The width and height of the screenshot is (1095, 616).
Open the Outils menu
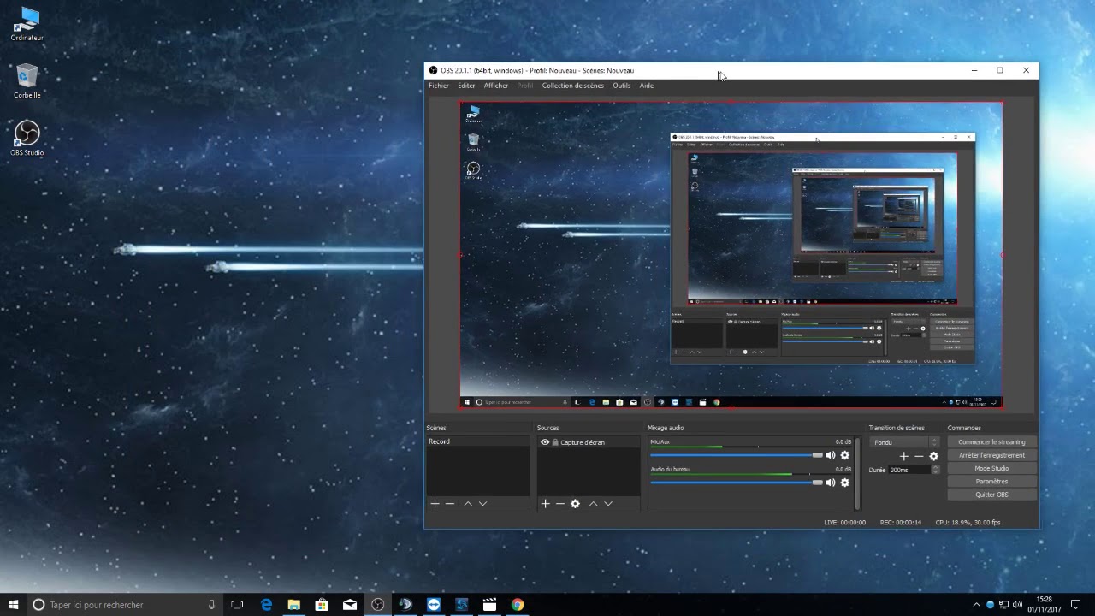[622, 86]
